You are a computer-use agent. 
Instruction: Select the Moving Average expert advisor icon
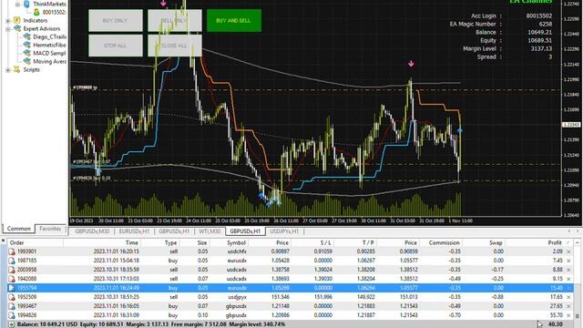pyautogui.click(x=26, y=61)
